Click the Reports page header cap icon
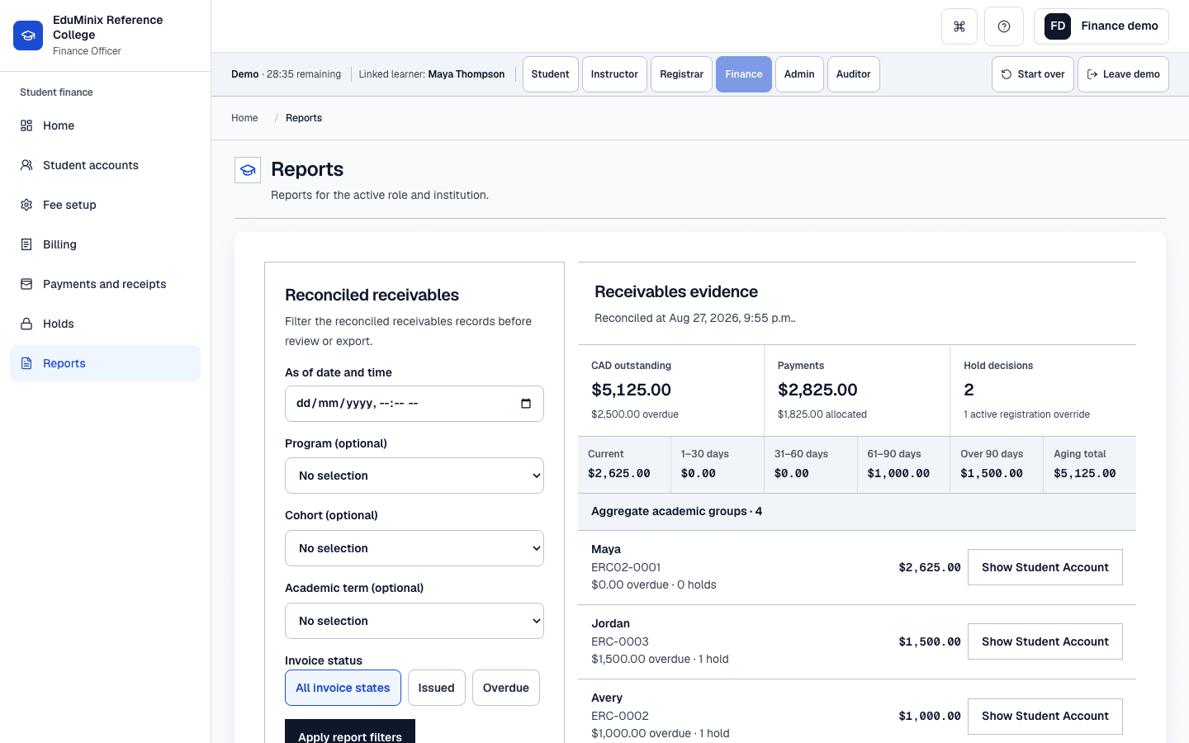Image resolution: width=1189 pixels, height=743 pixels. pos(248,170)
